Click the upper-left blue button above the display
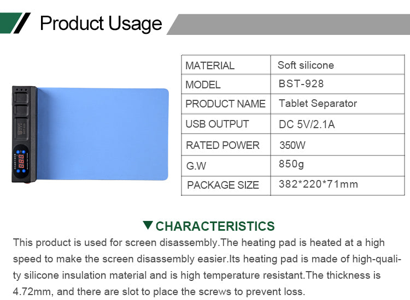Image resolution: width=410 pixels, height=300 pixels. pyautogui.click(x=17, y=152)
